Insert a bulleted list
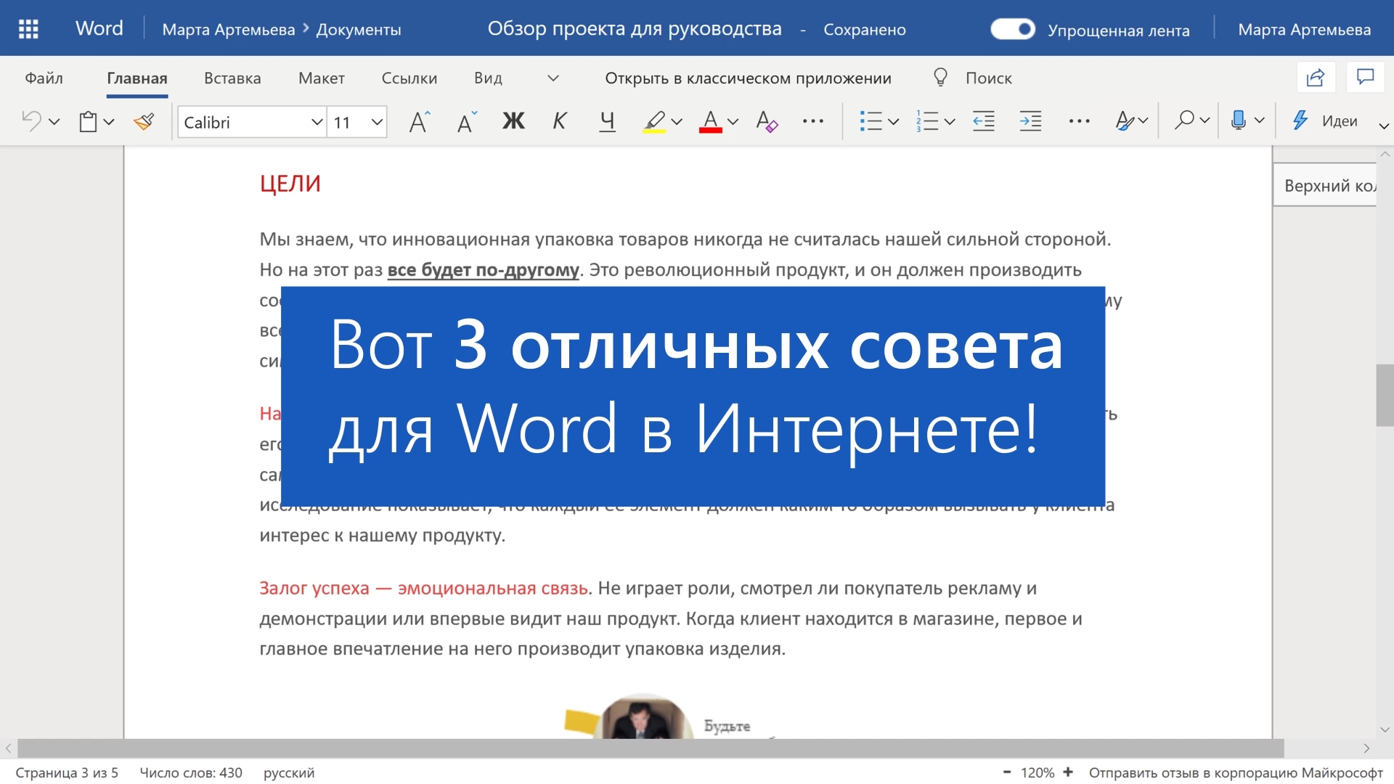This screenshot has height=784, width=1394. tap(870, 121)
